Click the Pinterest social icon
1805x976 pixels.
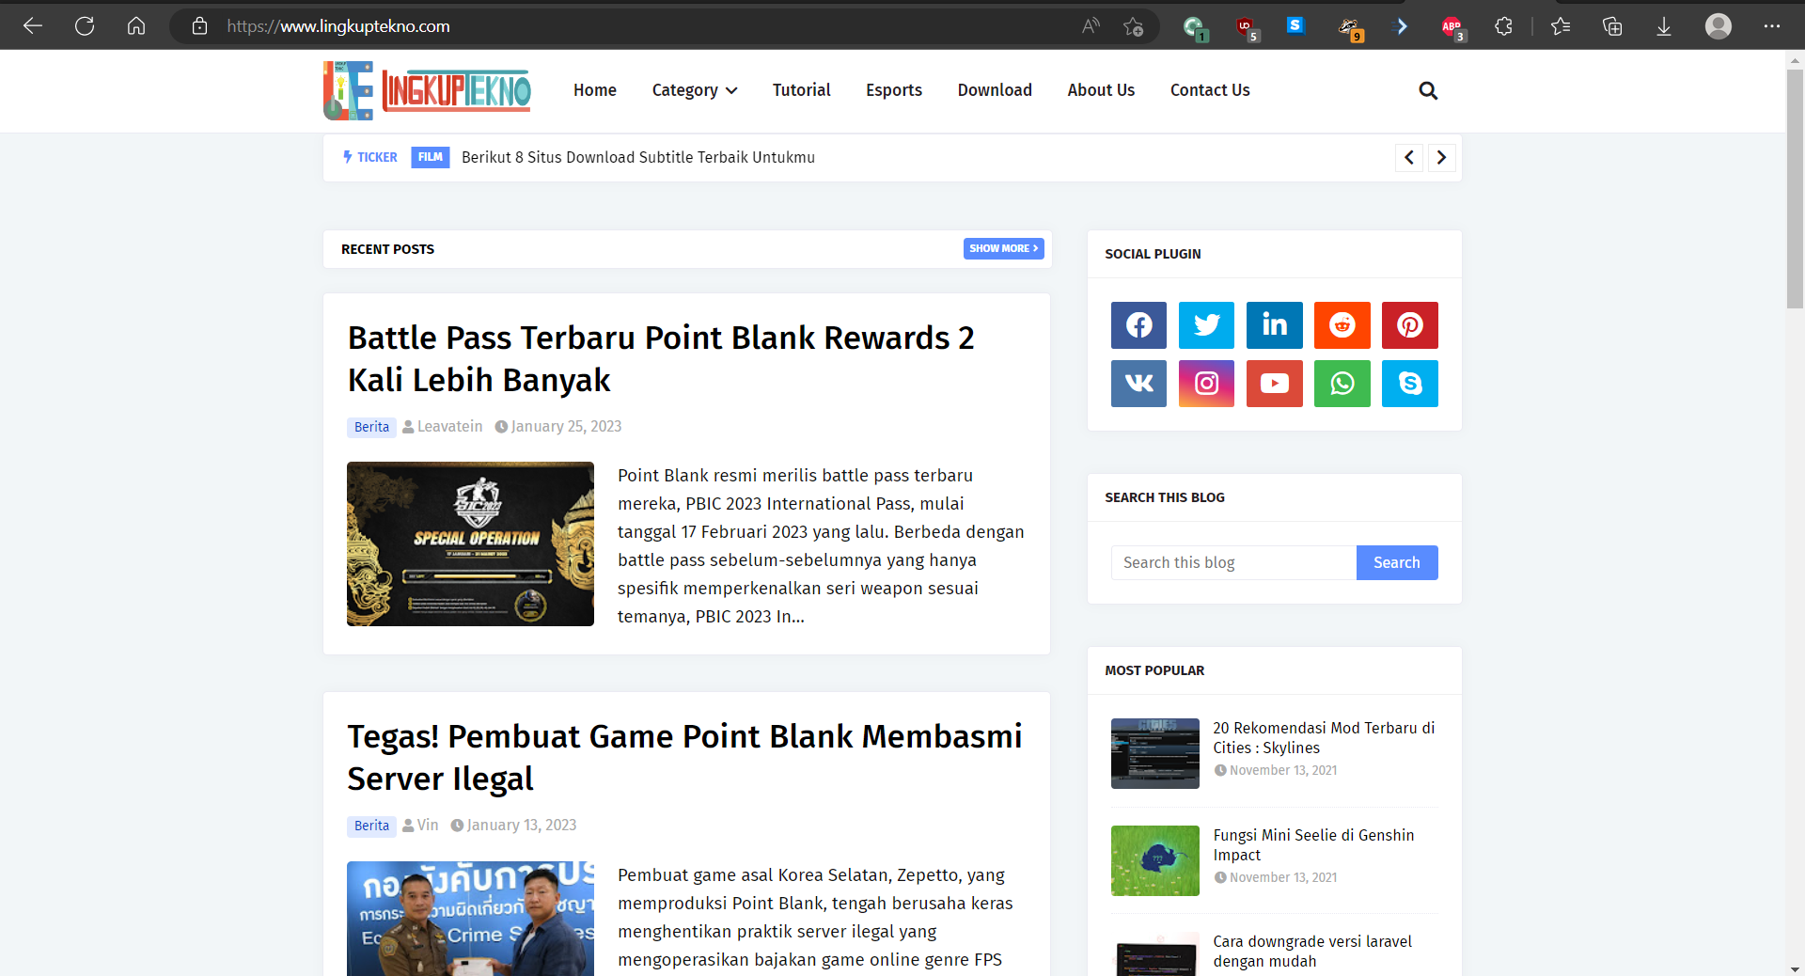pyautogui.click(x=1409, y=325)
